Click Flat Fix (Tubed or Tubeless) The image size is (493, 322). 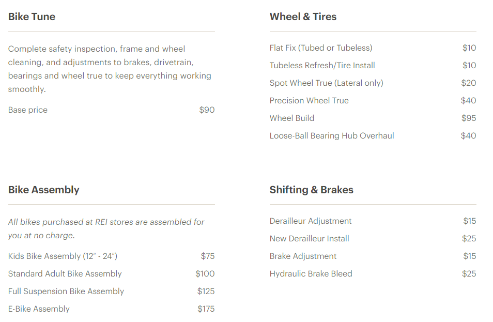[321, 48]
